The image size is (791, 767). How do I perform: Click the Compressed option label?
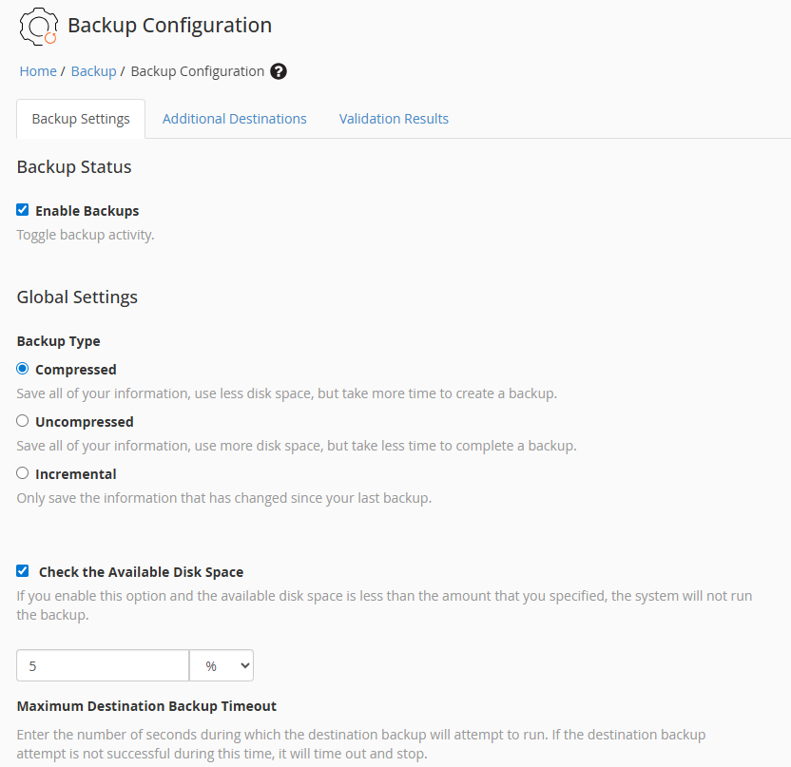(76, 370)
